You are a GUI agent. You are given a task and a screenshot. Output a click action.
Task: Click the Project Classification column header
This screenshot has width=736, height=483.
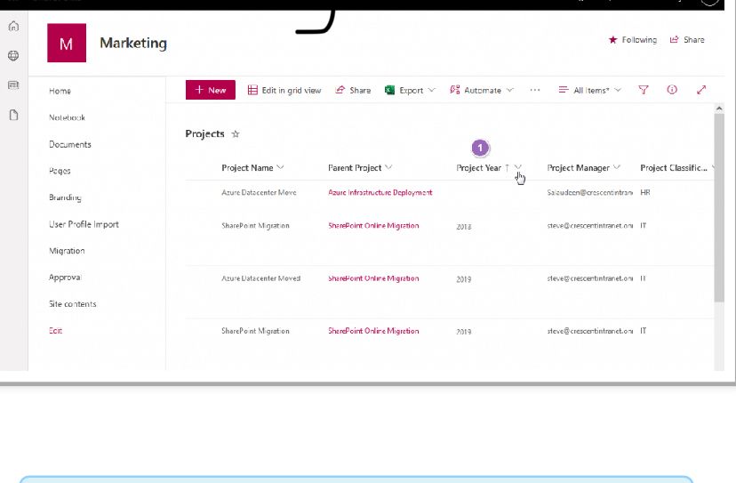tap(674, 168)
